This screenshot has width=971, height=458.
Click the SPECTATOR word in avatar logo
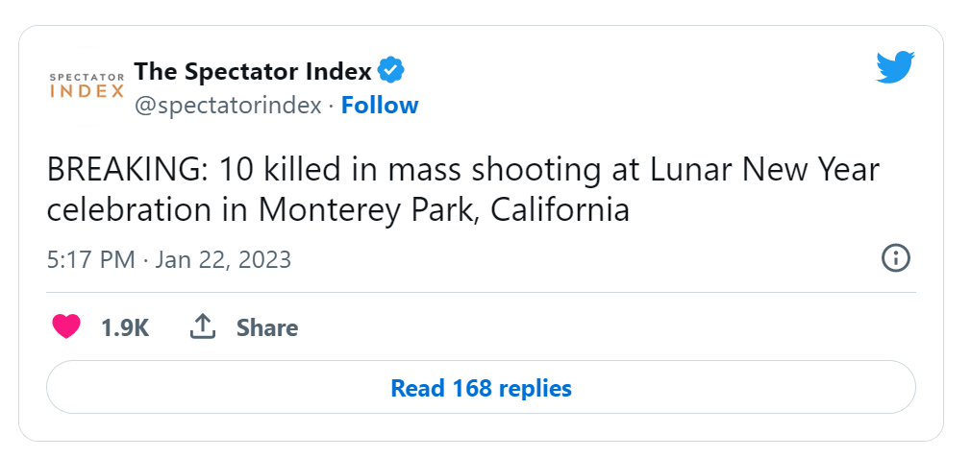[87, 78]
